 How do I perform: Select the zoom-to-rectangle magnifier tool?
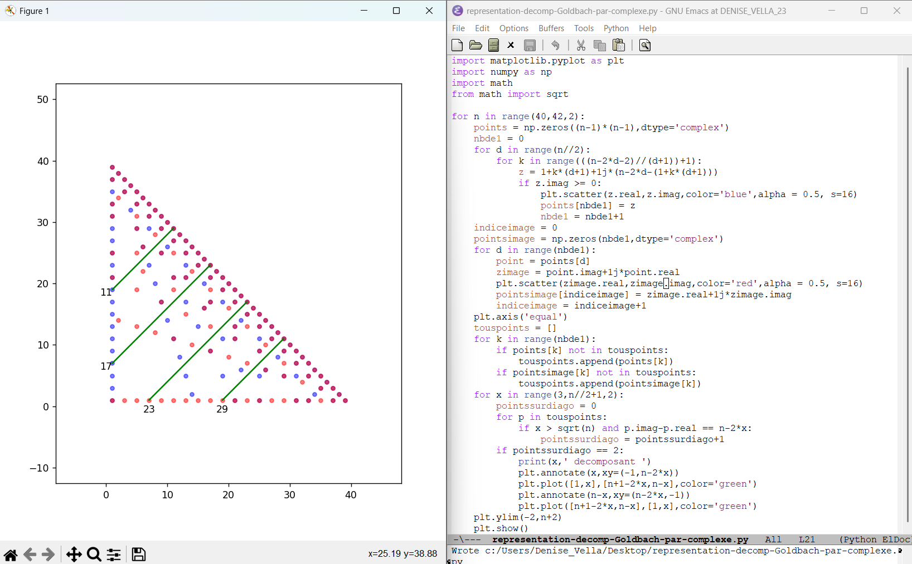pyautogui.click(x=94, y=555)
